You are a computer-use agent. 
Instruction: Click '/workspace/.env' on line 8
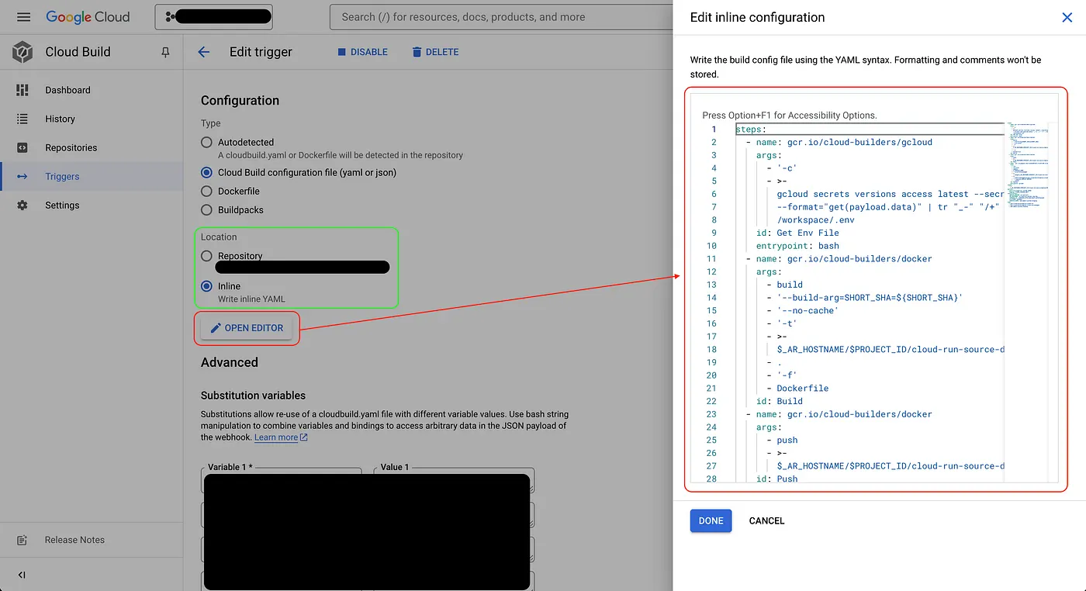(x=815, y=219)
